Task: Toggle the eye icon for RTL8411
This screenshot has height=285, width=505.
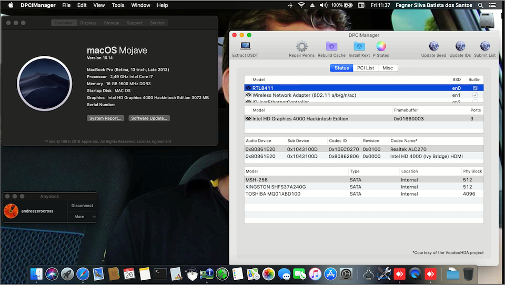Action: click(248, 88)
